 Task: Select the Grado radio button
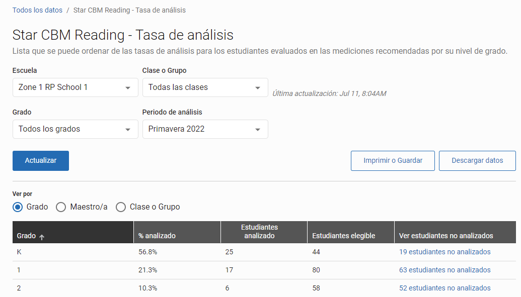coord(18,207)
